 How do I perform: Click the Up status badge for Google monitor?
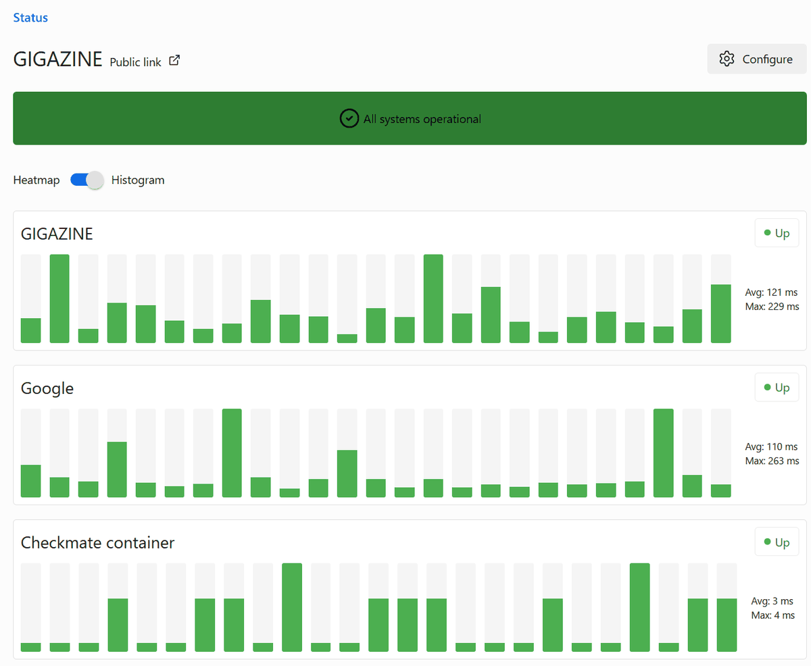pos(777,388)
